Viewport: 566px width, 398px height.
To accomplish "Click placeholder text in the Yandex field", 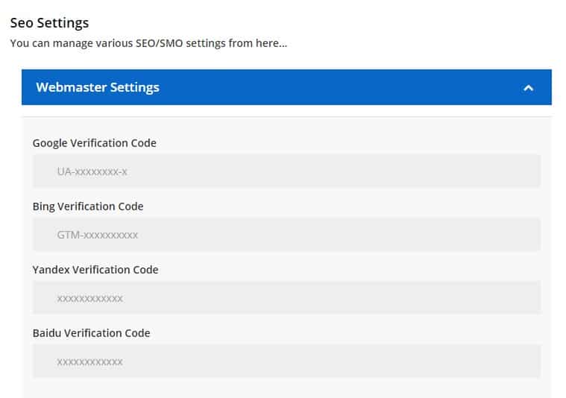I will [x=89, y=298].
